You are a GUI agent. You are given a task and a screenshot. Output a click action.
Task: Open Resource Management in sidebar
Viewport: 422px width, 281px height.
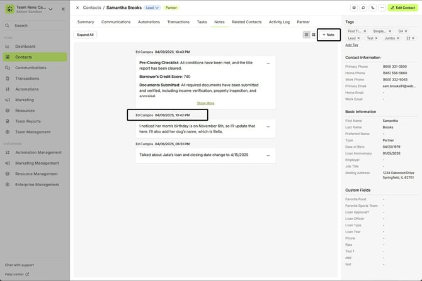tap(35, 174)
